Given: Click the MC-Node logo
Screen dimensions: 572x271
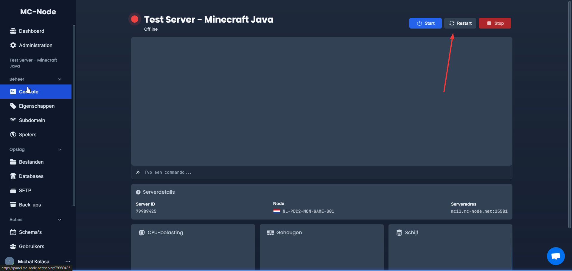Looking at the screenshot, I should point(38,12).
